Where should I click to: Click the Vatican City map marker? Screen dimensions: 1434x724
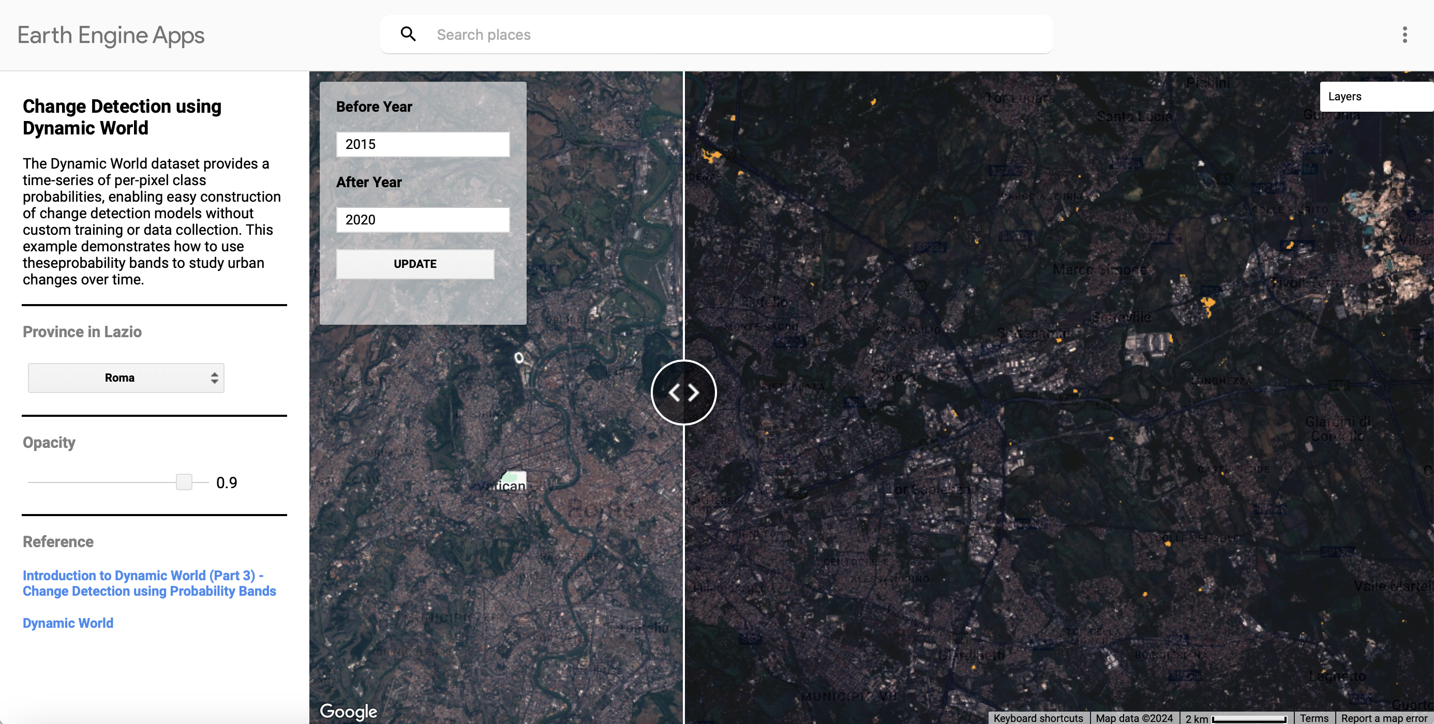(513, 479)
